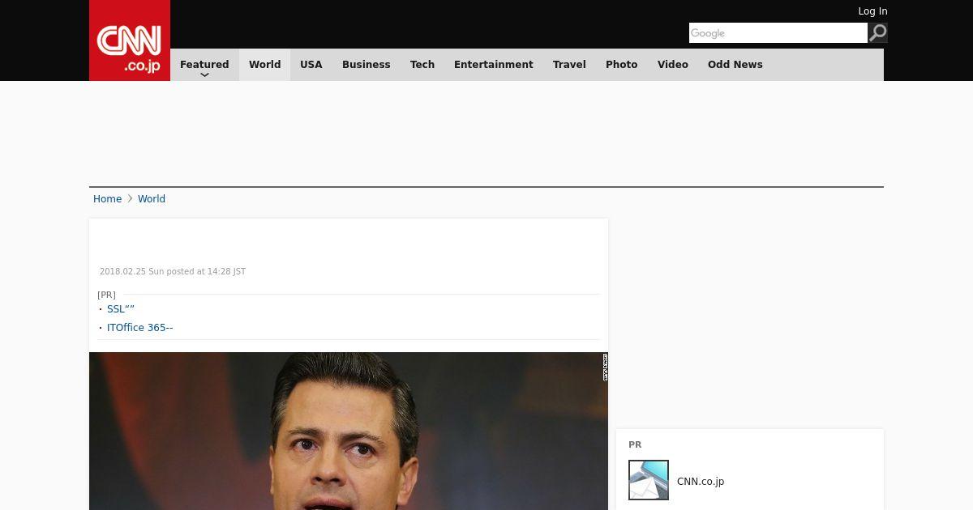Click the envelope PR icon beside CNN.co.jp

[649, 480]
